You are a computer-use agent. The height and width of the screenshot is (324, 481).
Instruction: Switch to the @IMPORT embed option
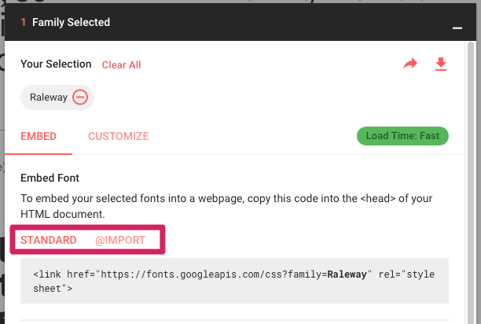tap(120, 240)
